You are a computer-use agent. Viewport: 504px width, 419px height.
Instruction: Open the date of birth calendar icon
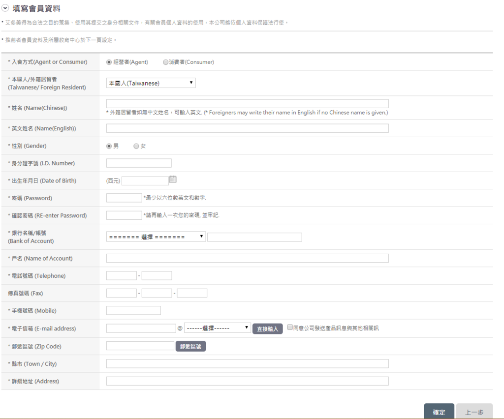173,179
